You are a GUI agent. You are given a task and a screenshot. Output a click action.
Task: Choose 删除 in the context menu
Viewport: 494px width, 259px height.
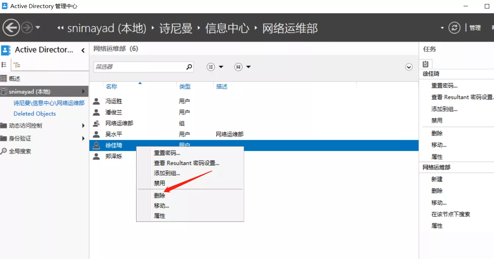[160, 195]
